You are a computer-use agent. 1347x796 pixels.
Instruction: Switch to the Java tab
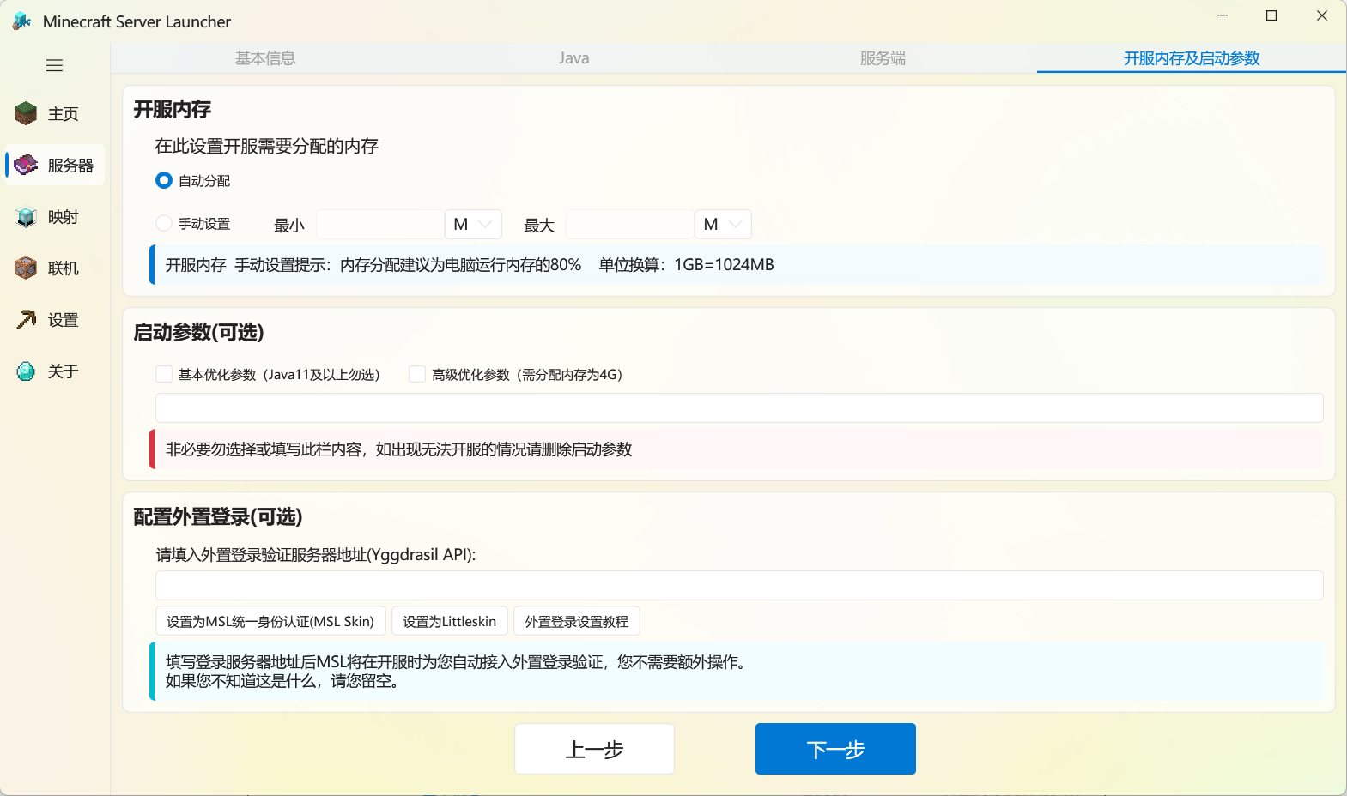(573, 58)
